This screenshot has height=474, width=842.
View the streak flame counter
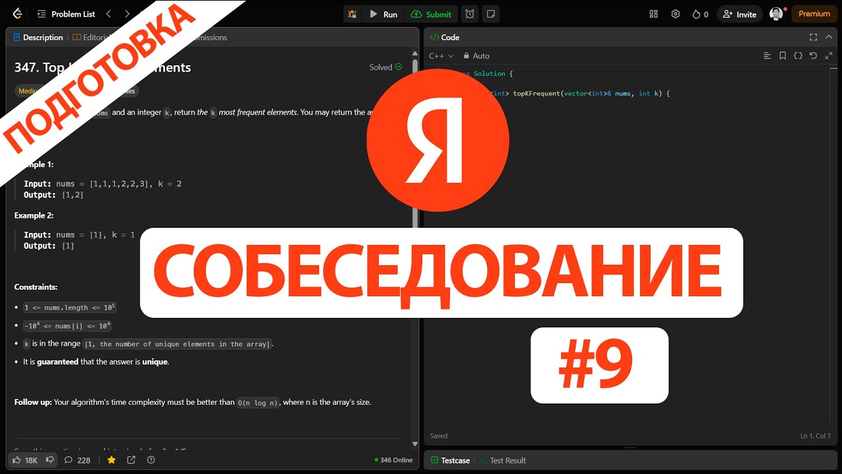point(700,14)
